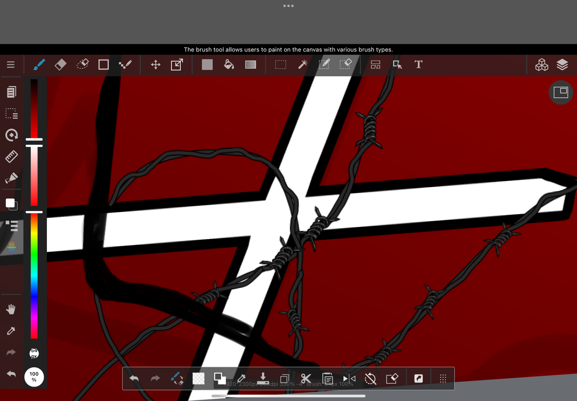Select the magic wand tool
The image size is (577, 401).
click(x=303, y=65)
